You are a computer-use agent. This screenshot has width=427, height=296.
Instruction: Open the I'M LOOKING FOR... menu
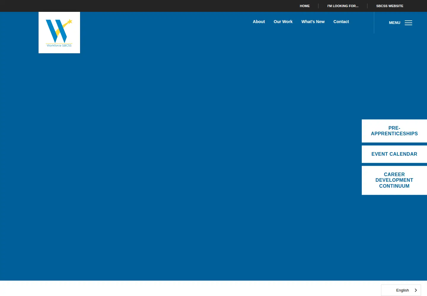tap(343, 6)
